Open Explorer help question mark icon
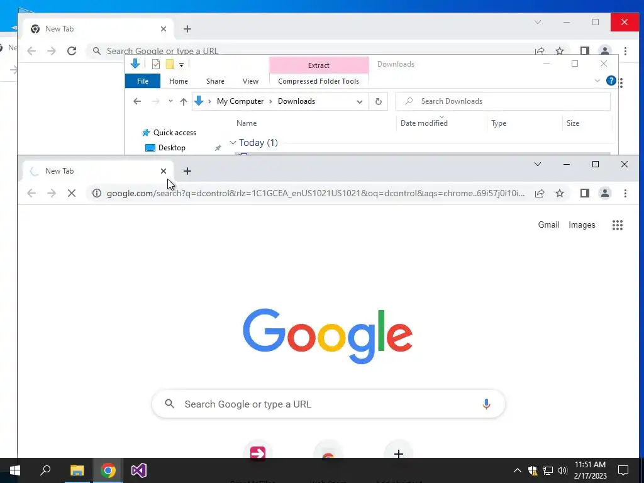Image resolution: width=644 pixels, height=483 pixels. coord(611,81)
